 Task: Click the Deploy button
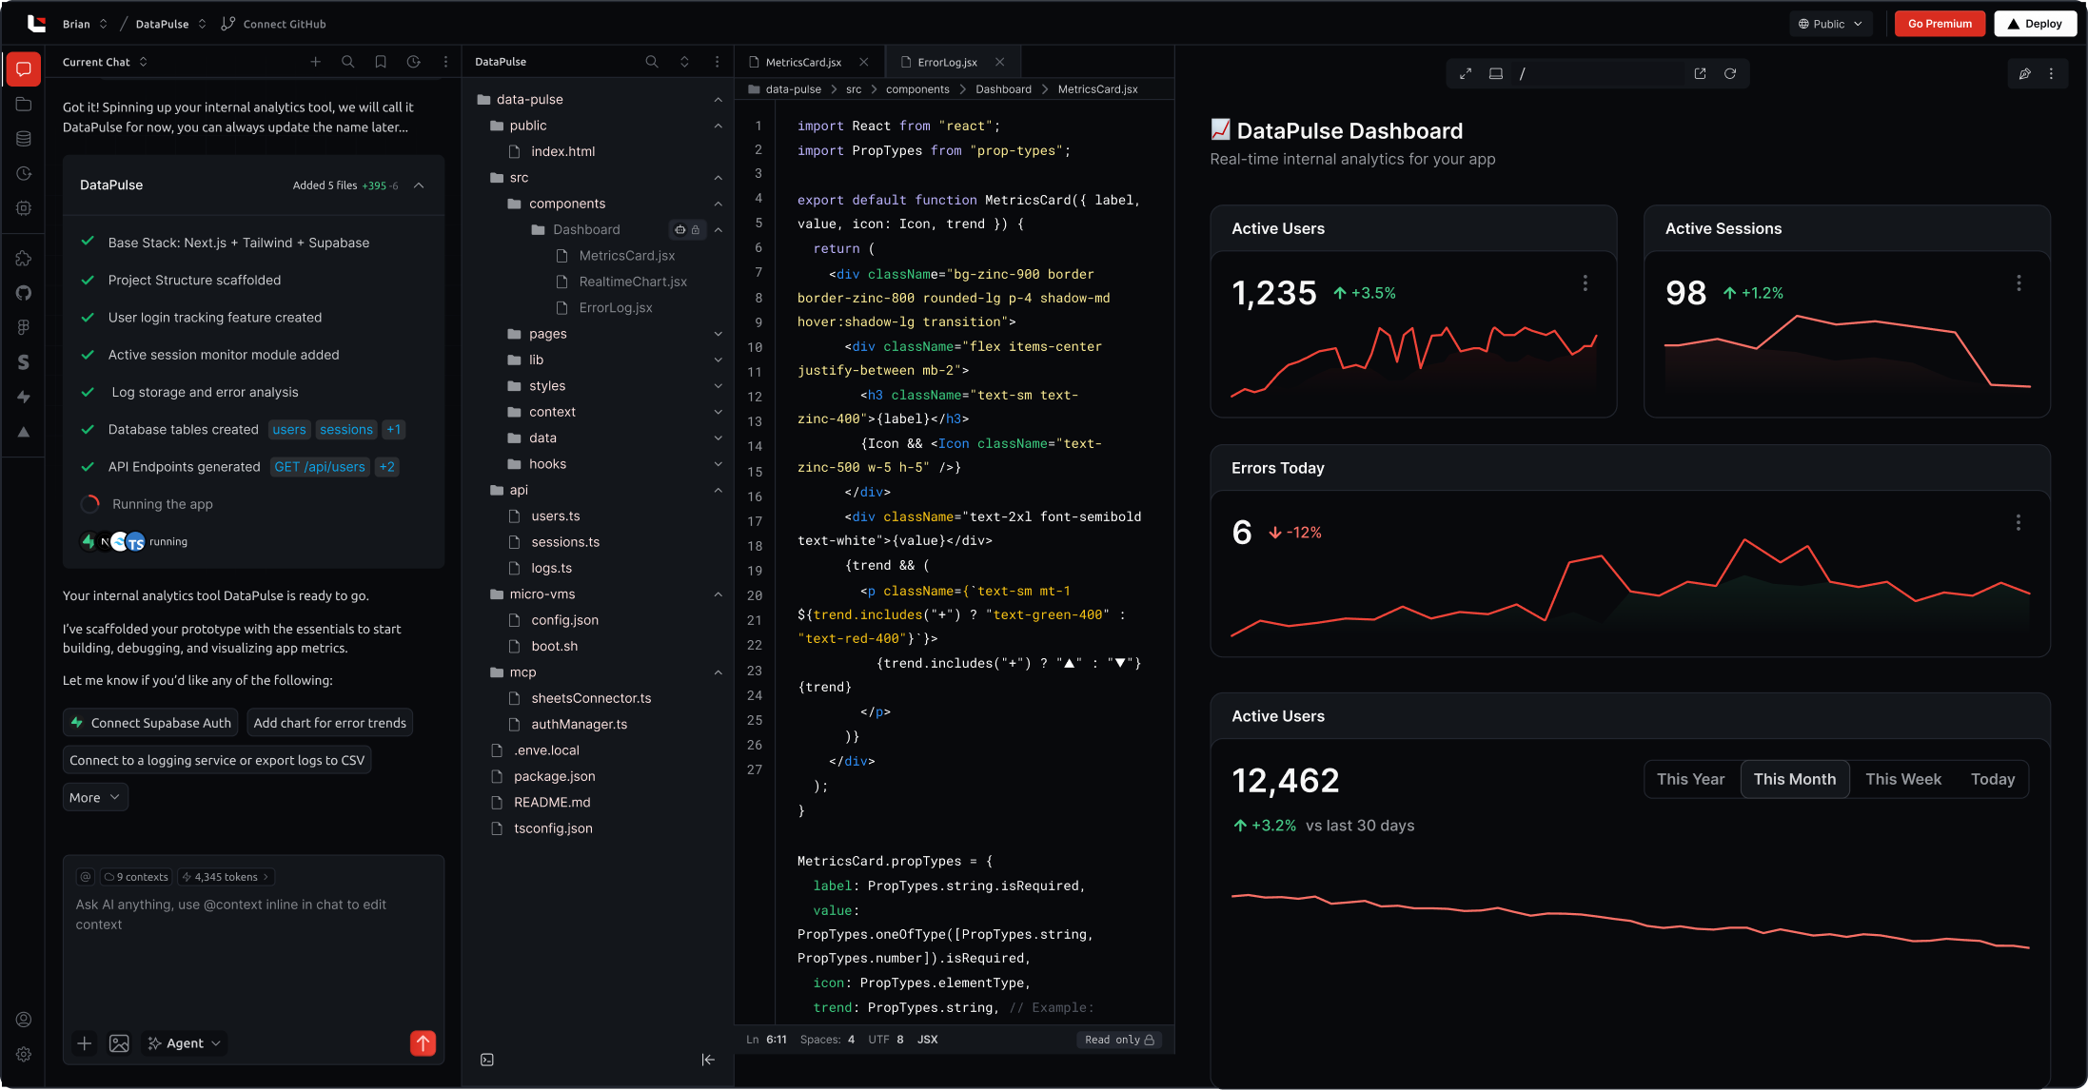2035,24
